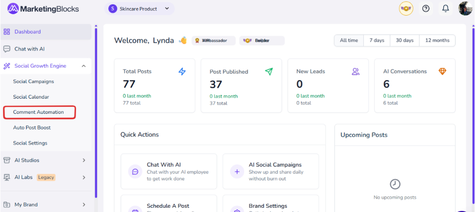Click the AI Conversations diamond icon
This screenshot has height=212, width=475.
[442, 72]
